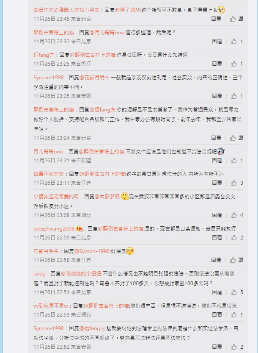Like 小馒头是最可爱的呀's comment about 武汉
The height and width of the screenshot is (353, 258).
coord(233,215)
